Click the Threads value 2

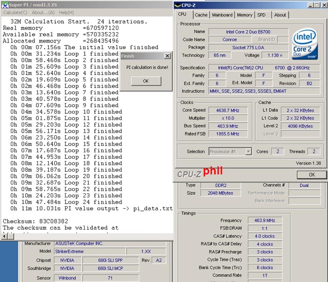tap(314, 151)
